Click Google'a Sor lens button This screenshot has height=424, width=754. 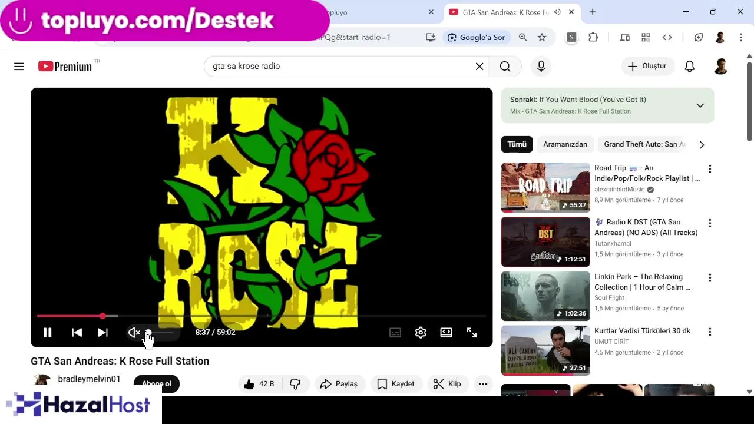pyautogui.click(x=476, y=37)
